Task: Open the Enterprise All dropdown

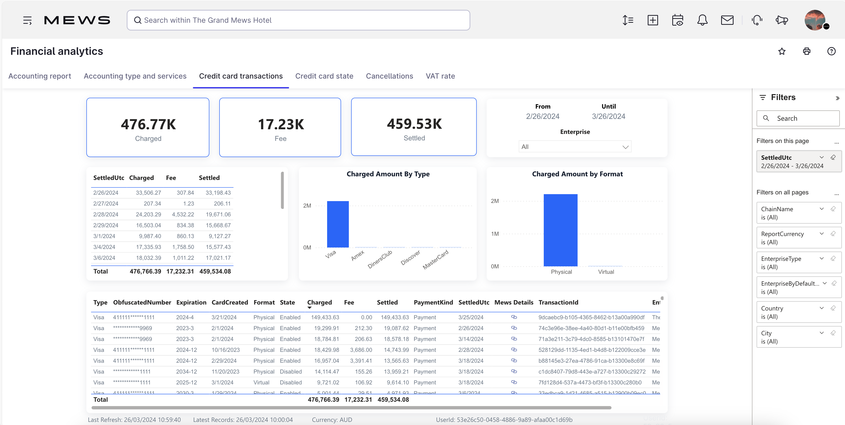Action: [575, 147]
